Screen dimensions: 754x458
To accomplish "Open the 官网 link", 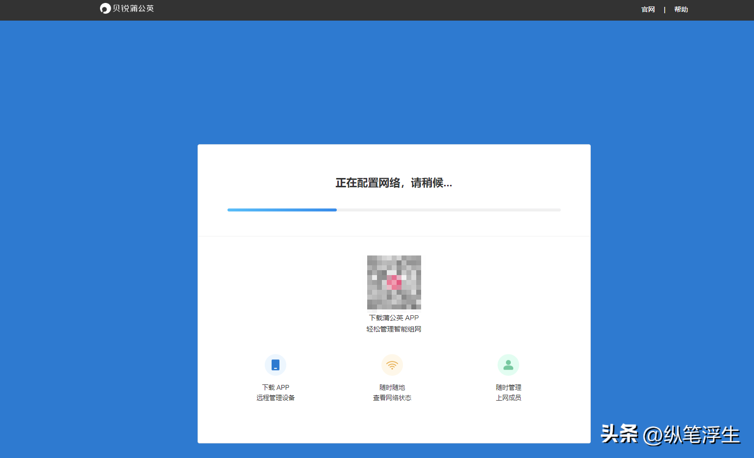I will point(648,9).
